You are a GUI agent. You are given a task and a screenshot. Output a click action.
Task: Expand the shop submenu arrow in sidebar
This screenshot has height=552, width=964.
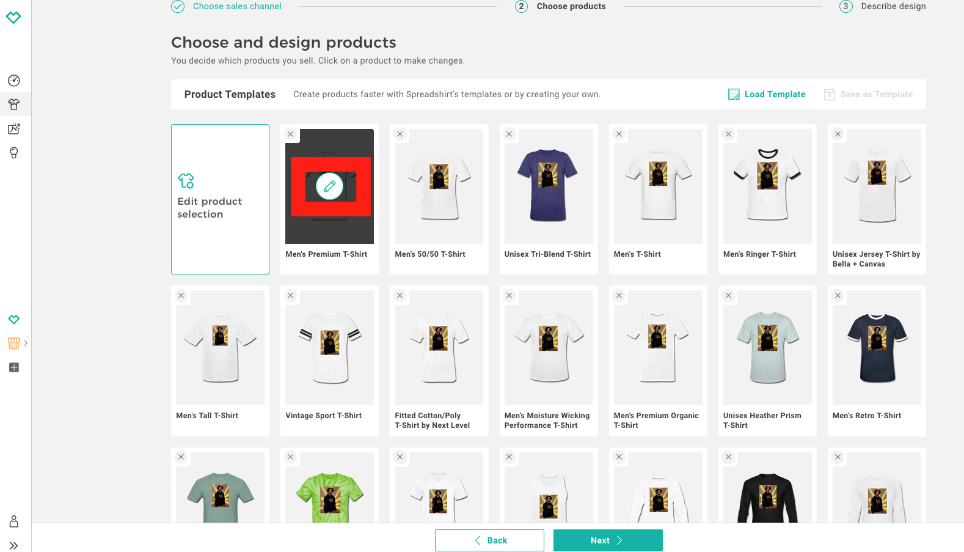tap(26, 344)
